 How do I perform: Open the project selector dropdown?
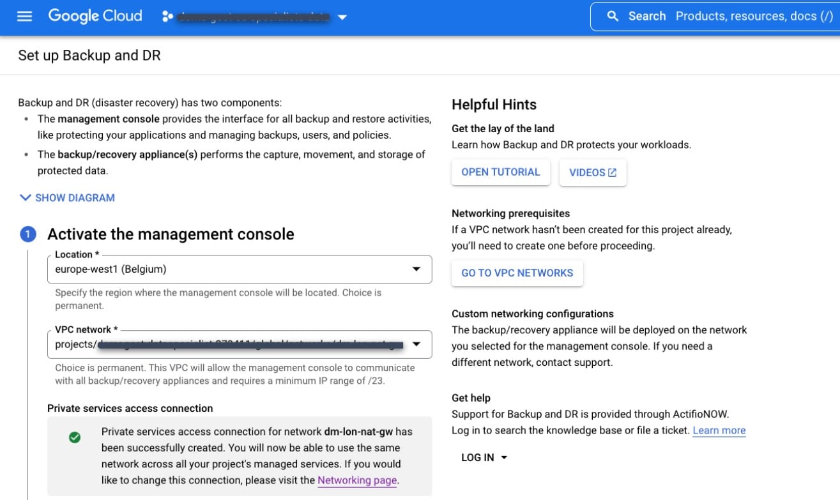254,17
